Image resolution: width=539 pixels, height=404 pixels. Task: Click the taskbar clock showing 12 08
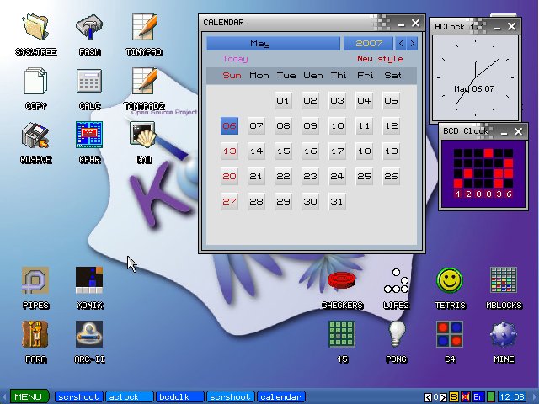point(512,396)
